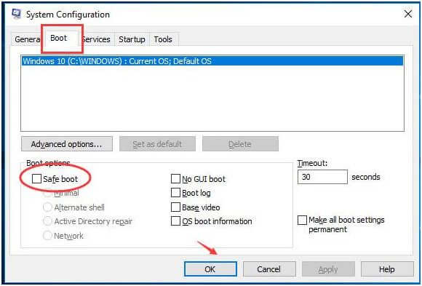
Task: Enable the Safe boot checkbox
Action: [x=36, y=178]
